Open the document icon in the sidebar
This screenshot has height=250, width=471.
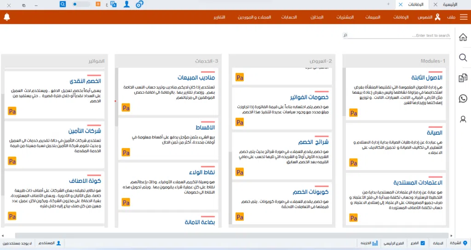(x=463, y=78)
